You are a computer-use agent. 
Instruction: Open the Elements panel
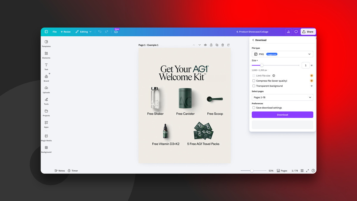[x=46, y=55]
